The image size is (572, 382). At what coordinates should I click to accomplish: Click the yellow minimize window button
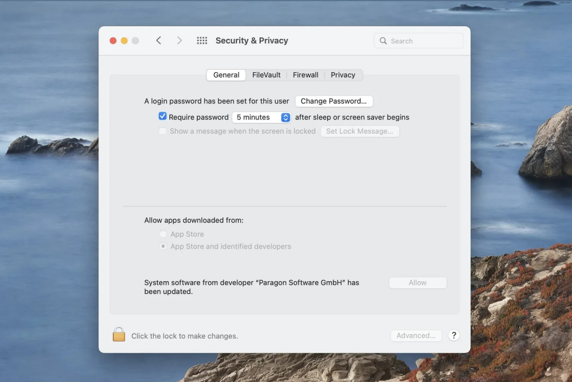124,41
